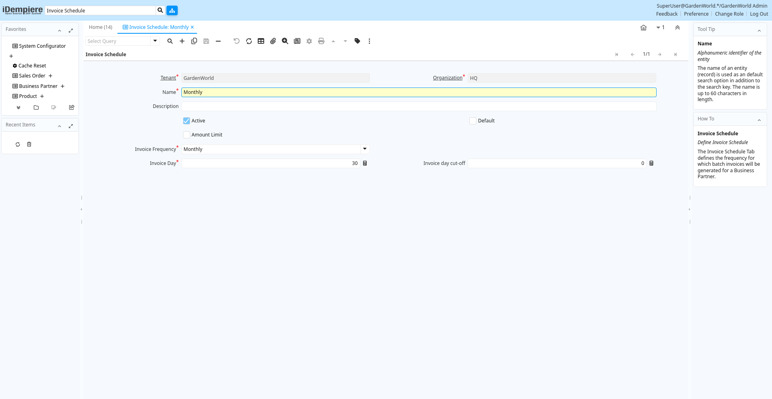Click the Copy Record icon
The image size is (772, 399).
pos(194,41)
